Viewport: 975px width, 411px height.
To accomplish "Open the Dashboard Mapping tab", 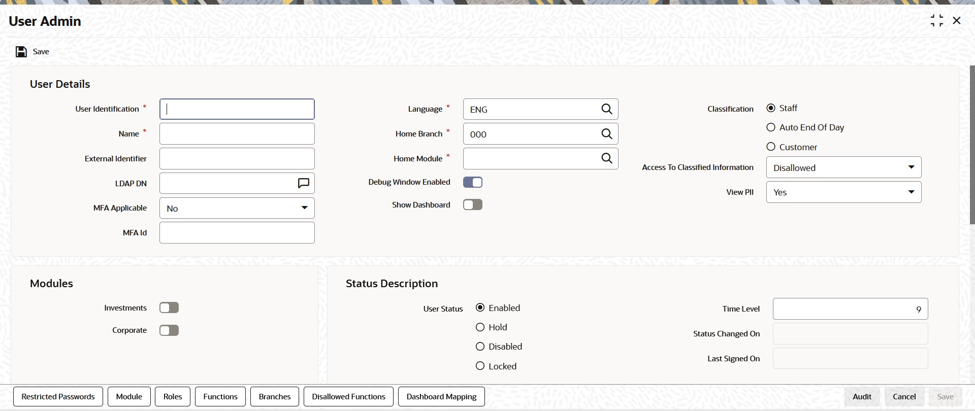I will pyautogui.click(x=441, y=397).
